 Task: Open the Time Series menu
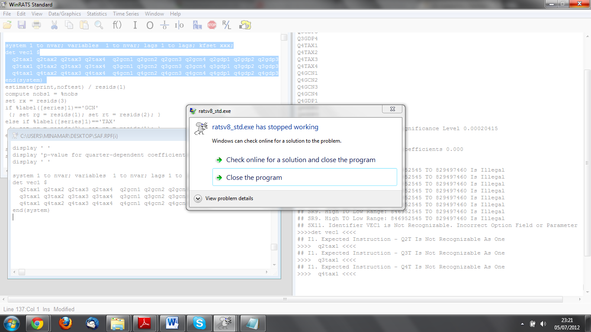125,13
